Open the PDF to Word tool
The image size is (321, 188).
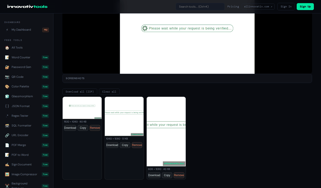click(27, 155)
